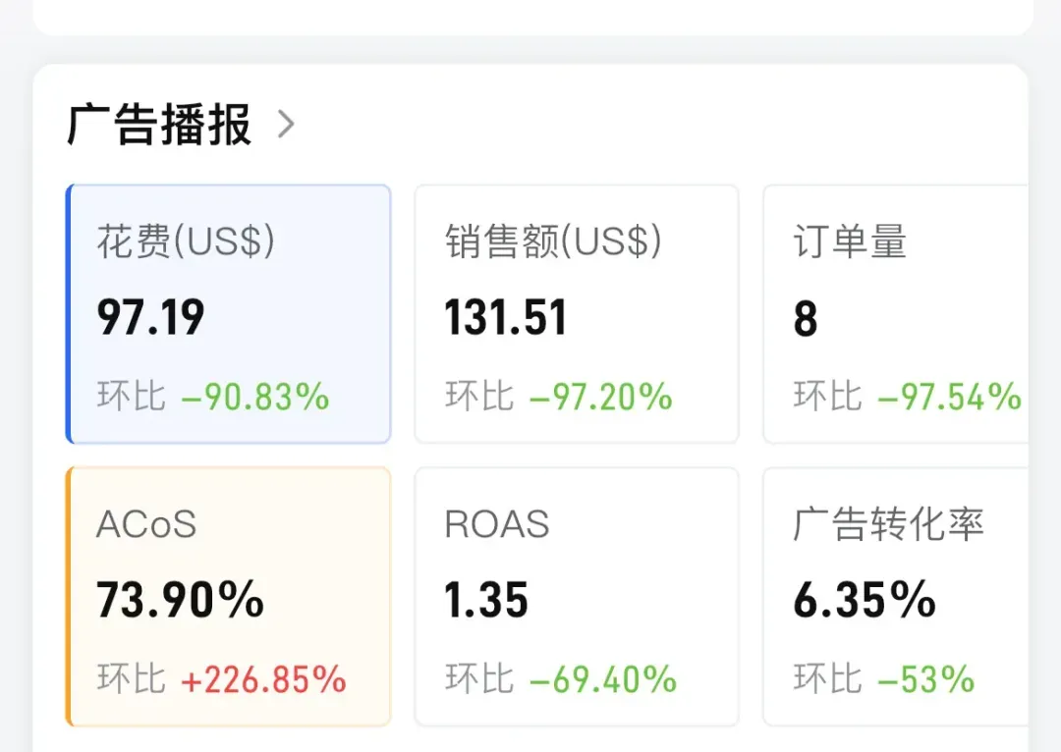The image size is (1061, 752).
Task: Select the 订单量 metric card
Action: pyautogui.click(x=895, y=314)
